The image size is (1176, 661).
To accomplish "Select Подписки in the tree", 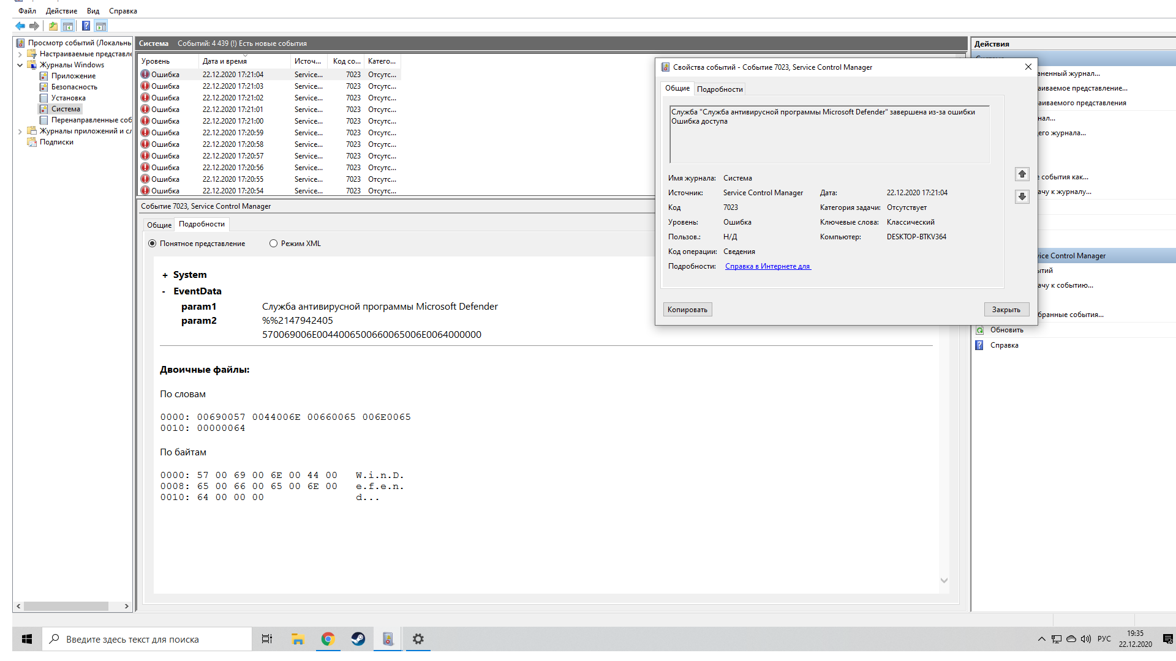I will pyautogui.click(x=56, y=142).
